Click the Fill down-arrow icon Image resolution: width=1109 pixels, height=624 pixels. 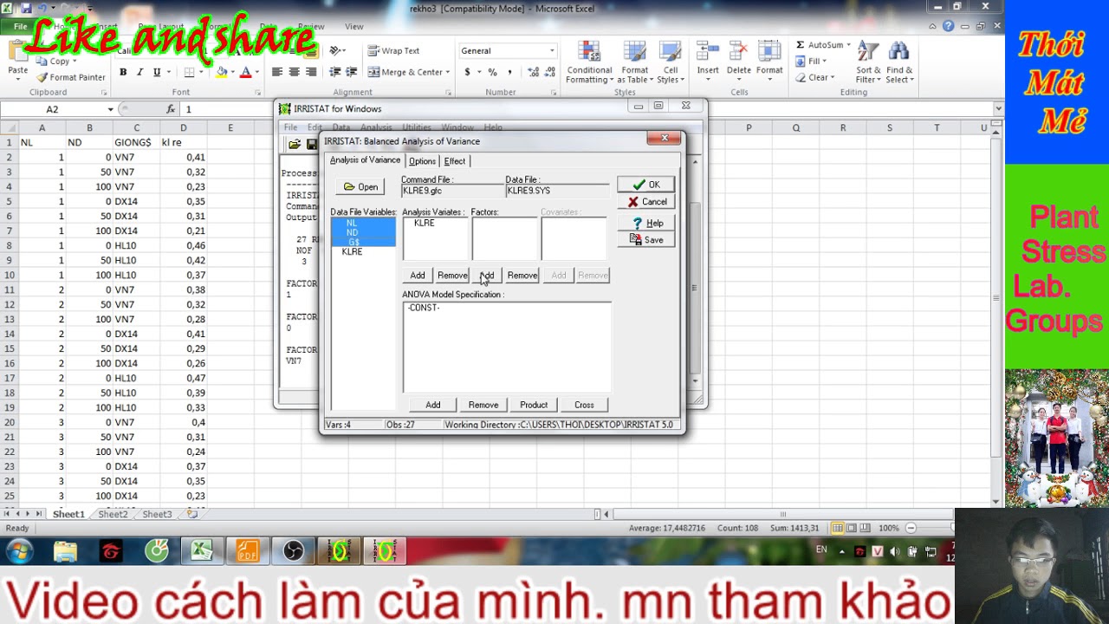[x=801, y=62]
